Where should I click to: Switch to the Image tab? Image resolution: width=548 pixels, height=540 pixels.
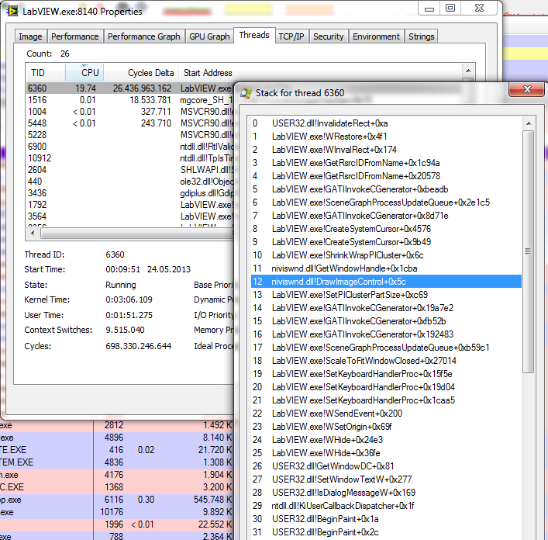tap(30, 36)
